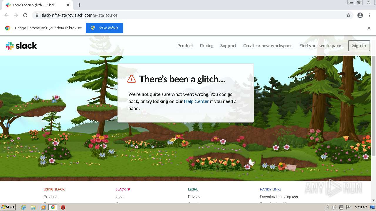The height and width of the screenshot is (211, 376).
Task: Bookmark this page with the star icon
Action: (348, 15)
